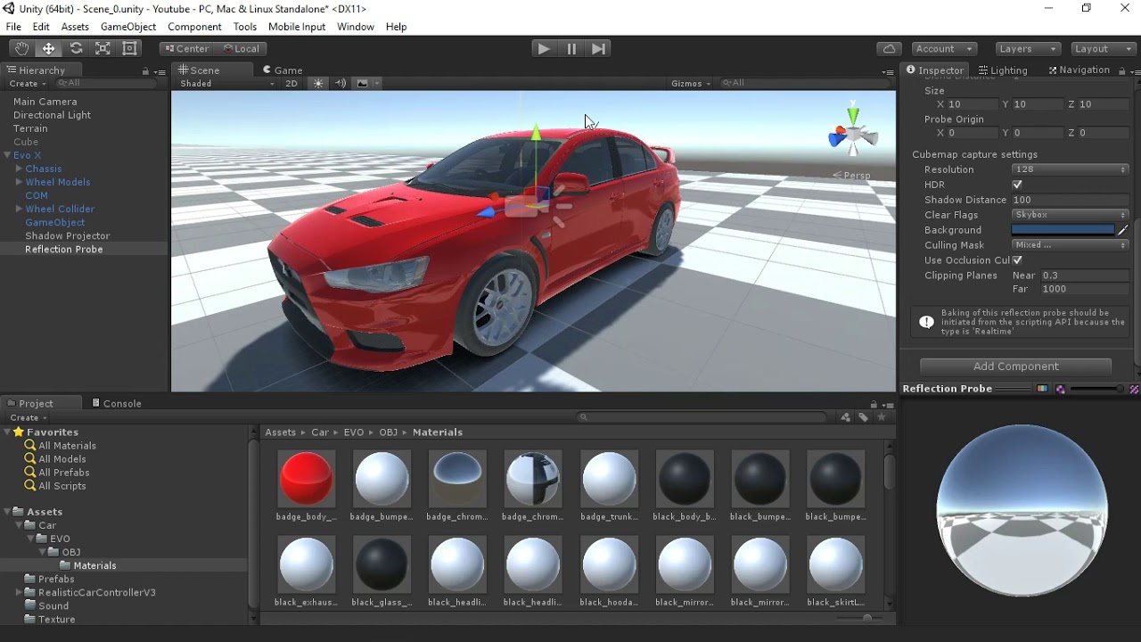Select the Rotate tool
1141x642 pixels.
pyautogui.click(x=76, y=49)
